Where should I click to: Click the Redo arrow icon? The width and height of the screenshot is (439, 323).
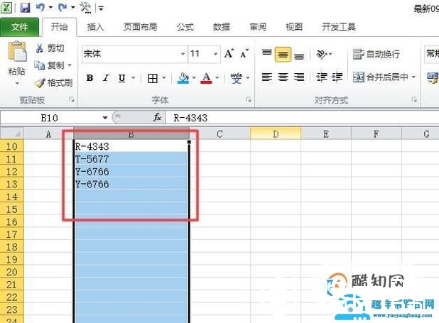(62, 8)
